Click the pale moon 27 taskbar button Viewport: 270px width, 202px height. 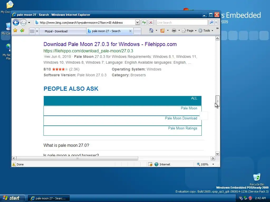pyautogui.click(x=49, y=198)
